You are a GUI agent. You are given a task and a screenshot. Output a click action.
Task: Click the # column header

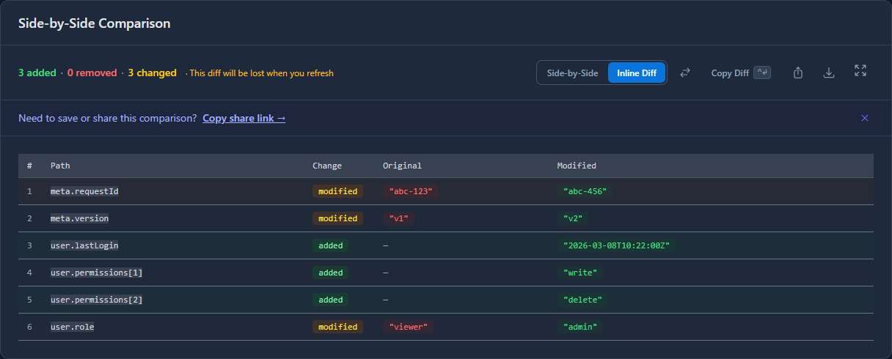(x=29, y=166)
